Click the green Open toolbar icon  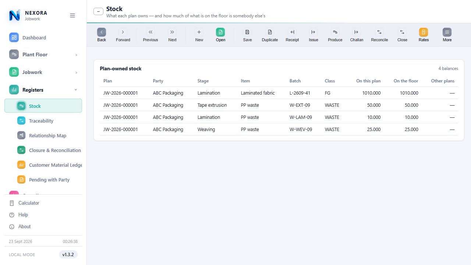220,32
